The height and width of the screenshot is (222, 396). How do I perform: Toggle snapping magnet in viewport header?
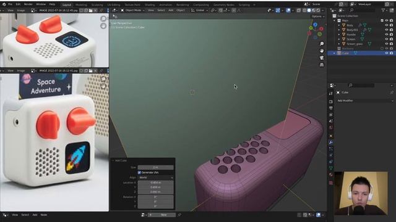[x=221, y=10]
